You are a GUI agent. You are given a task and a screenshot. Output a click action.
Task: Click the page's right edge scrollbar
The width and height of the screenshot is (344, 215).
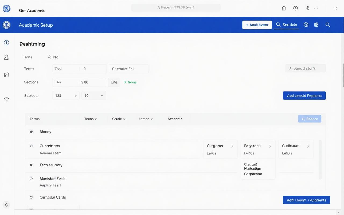point(343,75)
